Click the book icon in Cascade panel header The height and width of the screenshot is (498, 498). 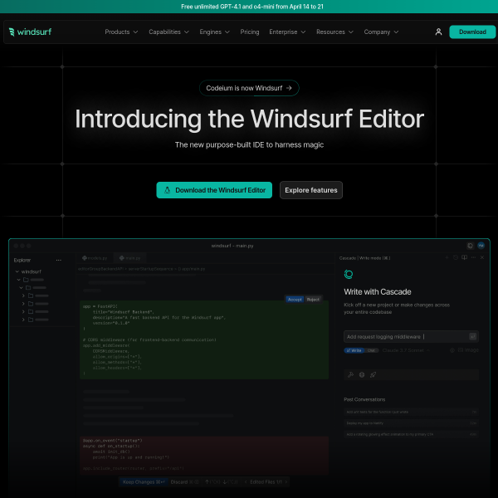464,257
